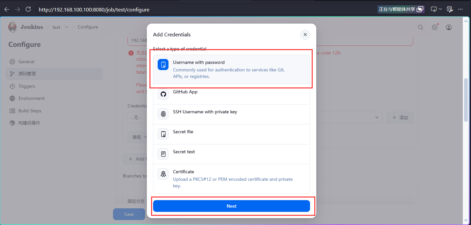Go back in browser
Image resolution: width=471 pixels, height=225 pixels.
tap(7, 9)
